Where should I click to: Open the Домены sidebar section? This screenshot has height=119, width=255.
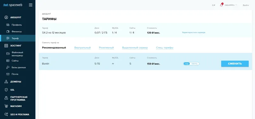click(16, 82)
